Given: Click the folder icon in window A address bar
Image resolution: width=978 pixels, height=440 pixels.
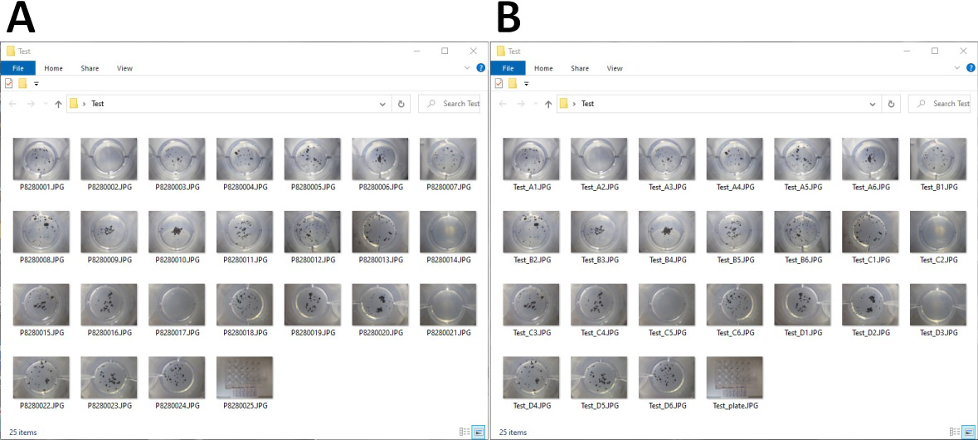Looking at the screenshot, I should tap(74, 105).
